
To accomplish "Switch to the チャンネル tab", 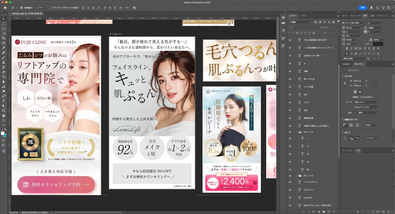I will point(347,151).
